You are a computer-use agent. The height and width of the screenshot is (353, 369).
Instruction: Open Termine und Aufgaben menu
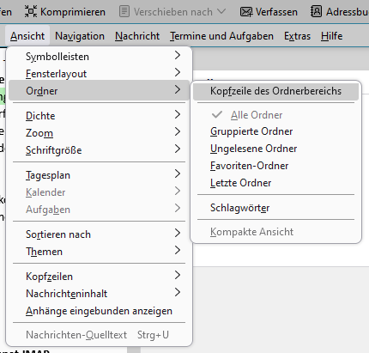tap(221, 36)
